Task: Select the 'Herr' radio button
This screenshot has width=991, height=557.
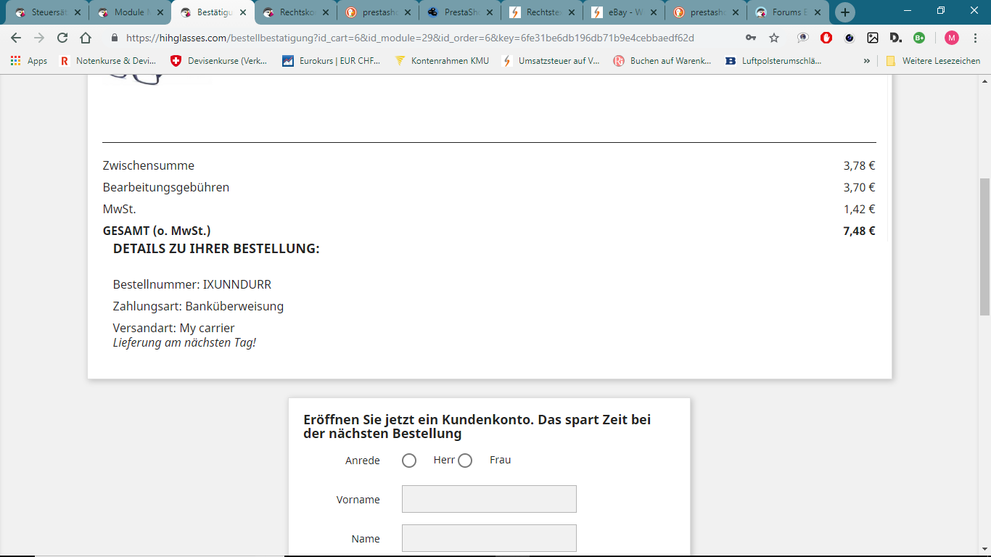Action: (x=409, y=461)
